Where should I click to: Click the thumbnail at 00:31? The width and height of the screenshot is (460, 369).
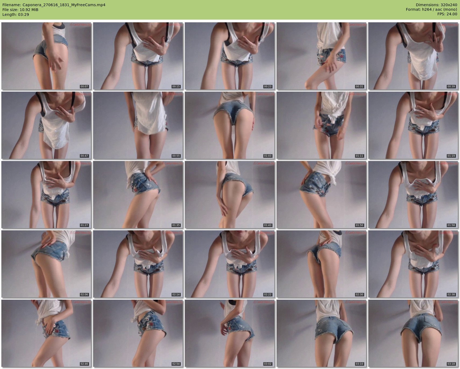tap(321, 56)
